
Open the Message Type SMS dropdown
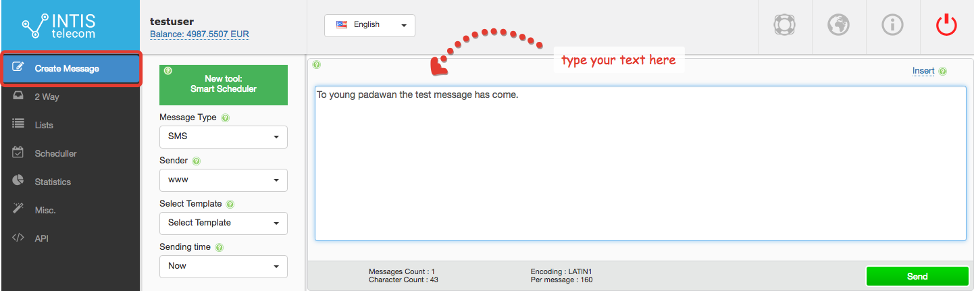(224, 136)
